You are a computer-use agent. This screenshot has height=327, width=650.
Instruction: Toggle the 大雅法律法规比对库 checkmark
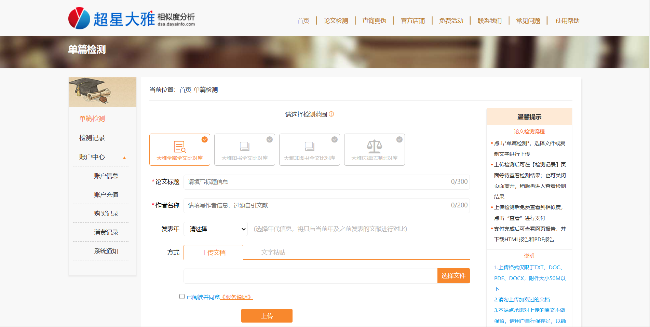400,139
